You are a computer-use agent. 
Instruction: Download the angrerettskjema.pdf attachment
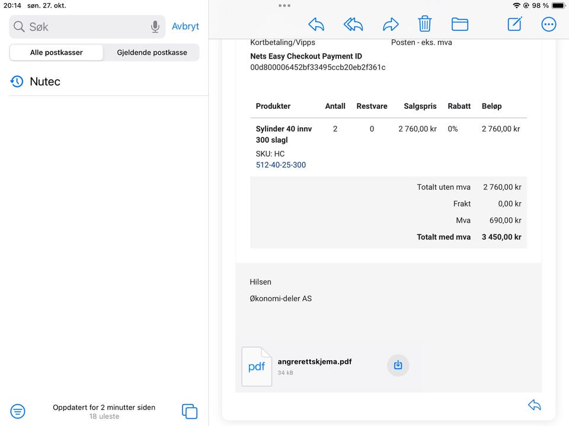pyautogui.click(x=398, y=365)
